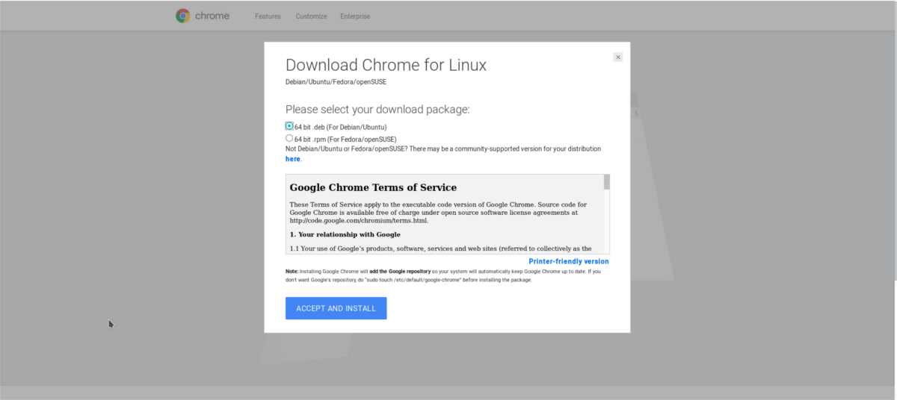Click the 'Download Chrome for Linux' dialog title
Image resolution: width=897 pixels, height=400 pixels.
point(386,65)
